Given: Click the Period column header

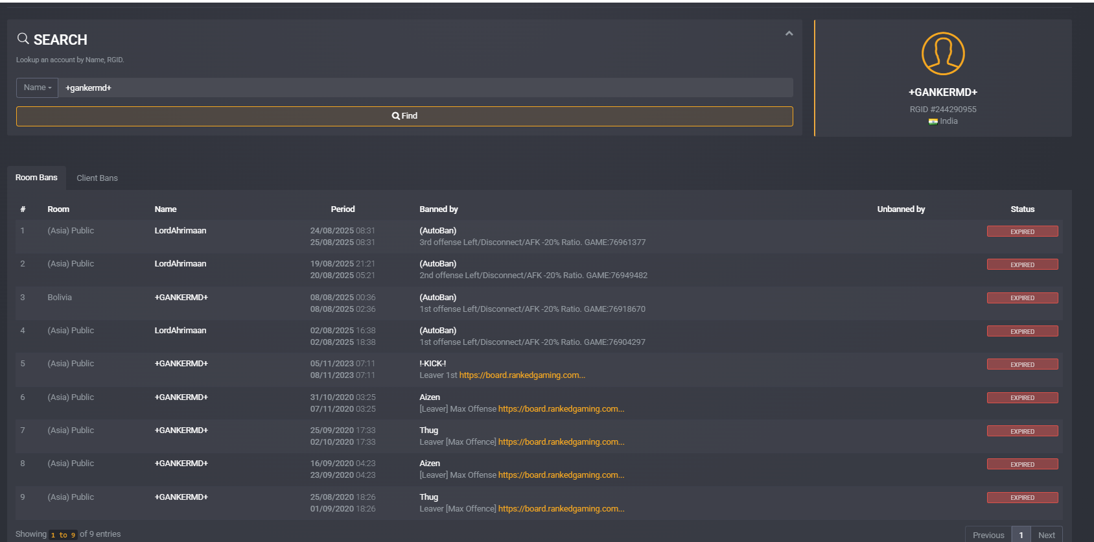Looking at the screenshot, I should tap(343, 209).
